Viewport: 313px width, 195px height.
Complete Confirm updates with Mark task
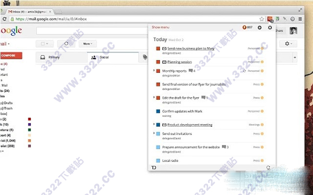tap(158, 111)
